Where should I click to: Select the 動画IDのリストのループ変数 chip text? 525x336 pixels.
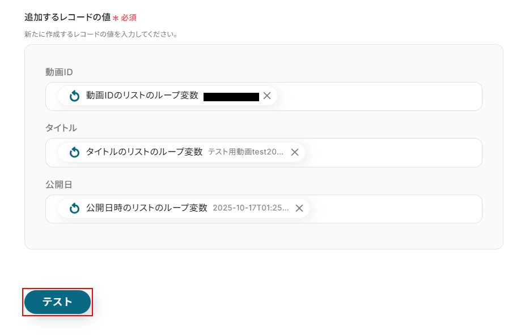point(142,96)
